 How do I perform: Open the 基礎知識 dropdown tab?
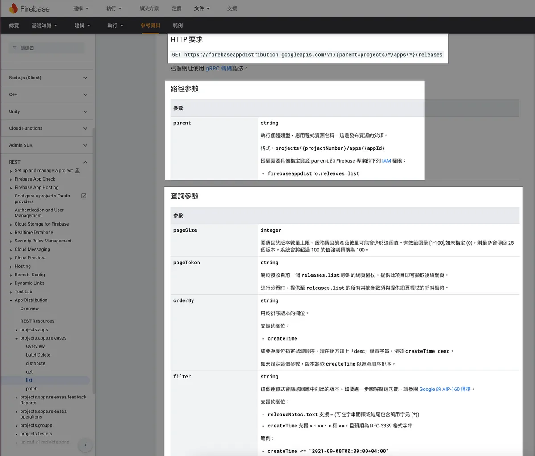point(44,25)
